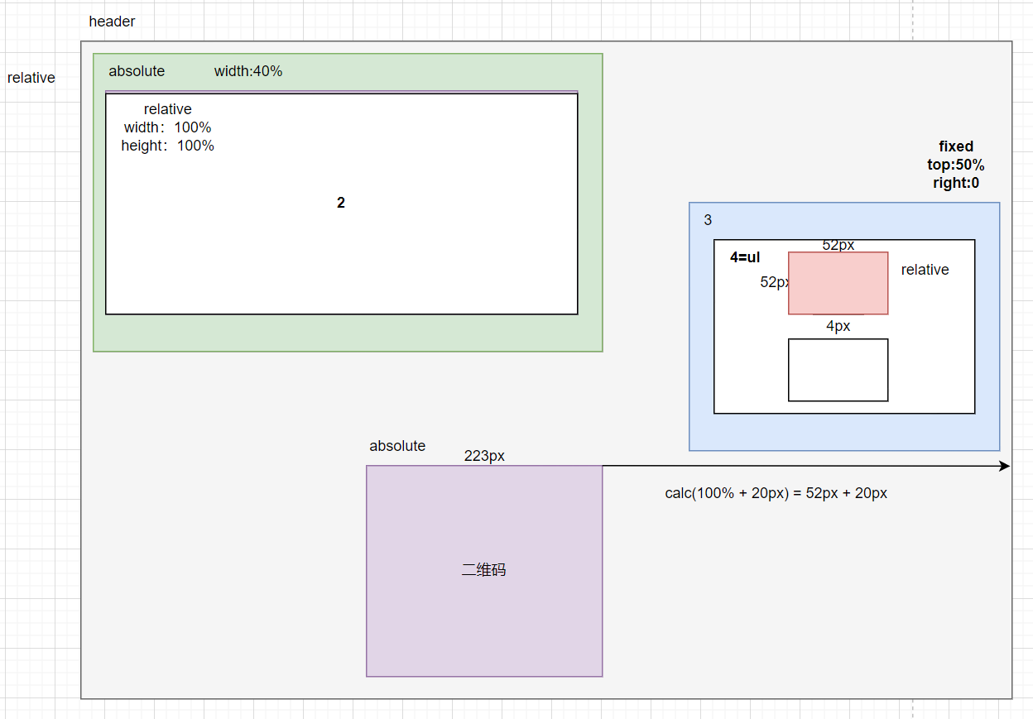
Task: Select the "relative" label outside the header box
Action: point(31,78)
